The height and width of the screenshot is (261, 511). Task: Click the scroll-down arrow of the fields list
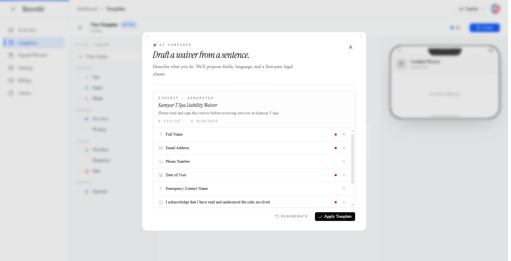click(352, 205)
